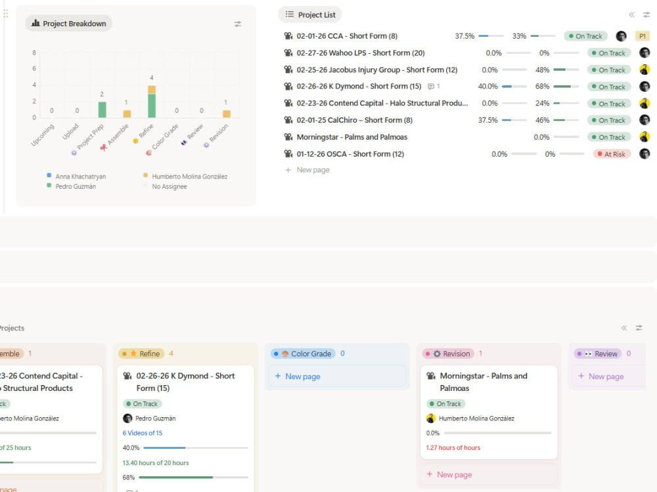Click '1.27 hours of hours' text
657x492 pixels.
[x=453, y=447]
